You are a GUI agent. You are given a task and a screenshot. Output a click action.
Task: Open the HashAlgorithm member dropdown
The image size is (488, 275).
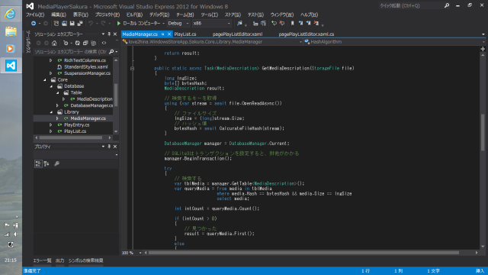click(x=395, y=42)
